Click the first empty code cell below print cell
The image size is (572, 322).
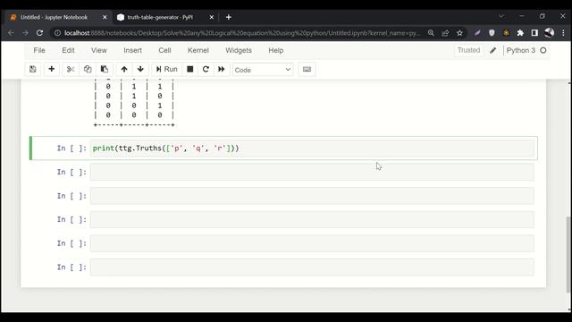click(x=312, y=172)
